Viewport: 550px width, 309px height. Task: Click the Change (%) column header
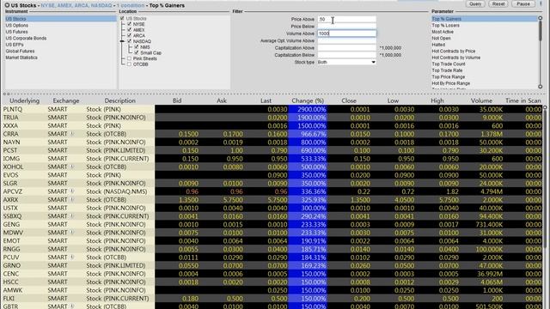[x=308, y=100]
